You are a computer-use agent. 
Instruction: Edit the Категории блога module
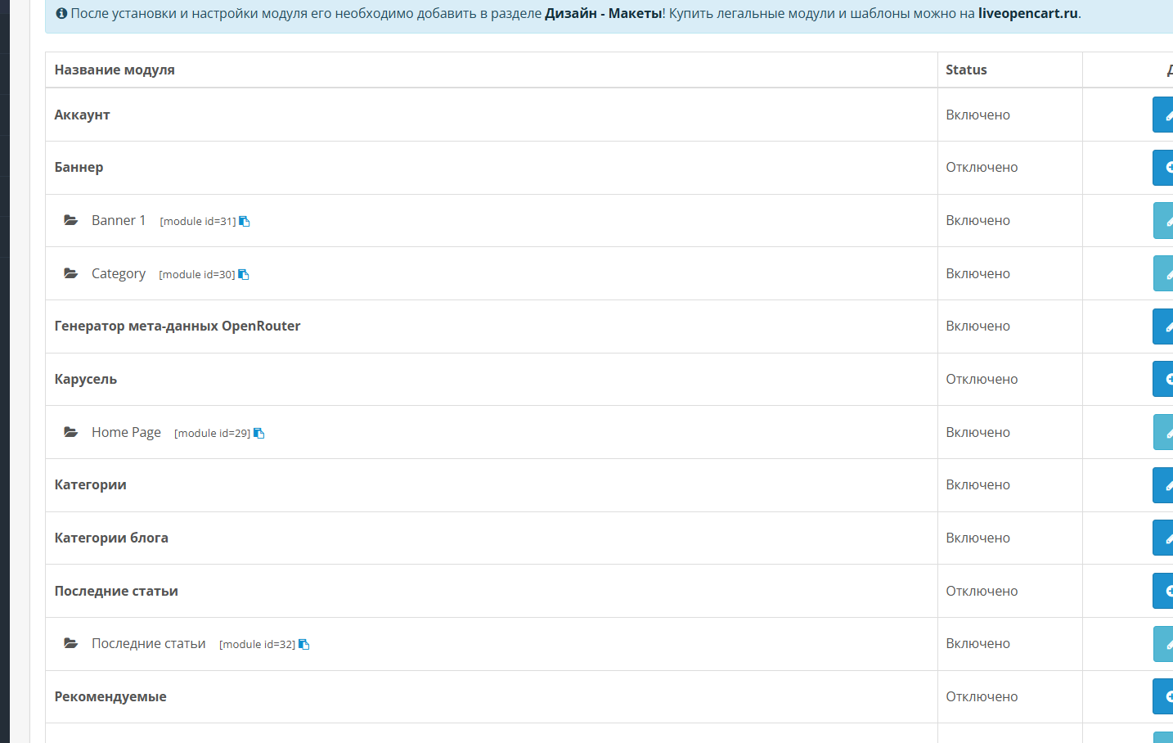1163,538
